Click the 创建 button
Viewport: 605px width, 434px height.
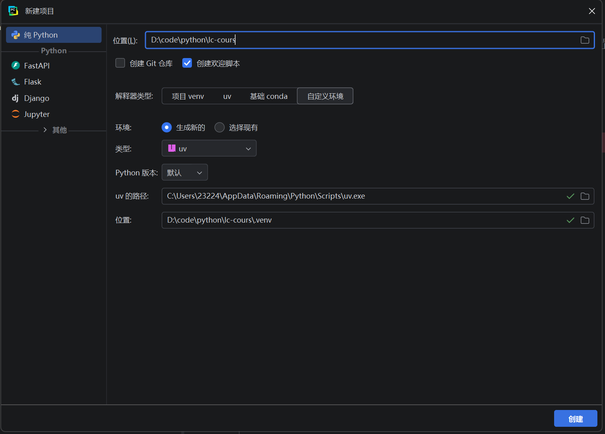coord(576,418)
